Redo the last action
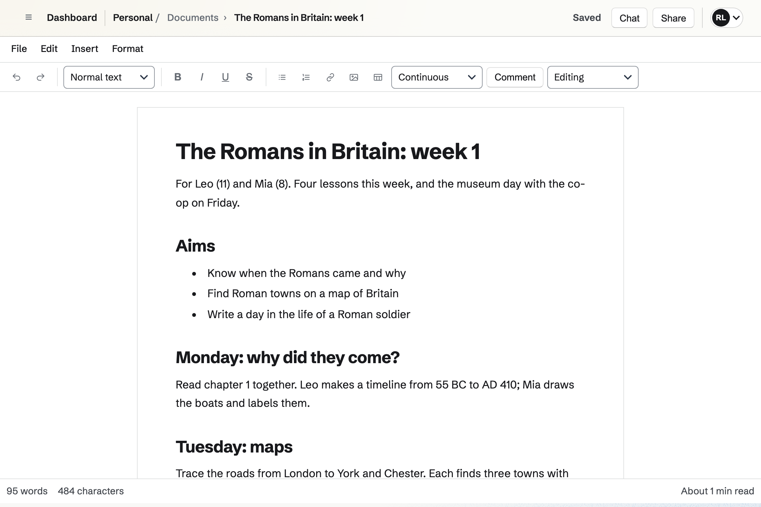This screenshot has width=761, height=507. [41, 77]
